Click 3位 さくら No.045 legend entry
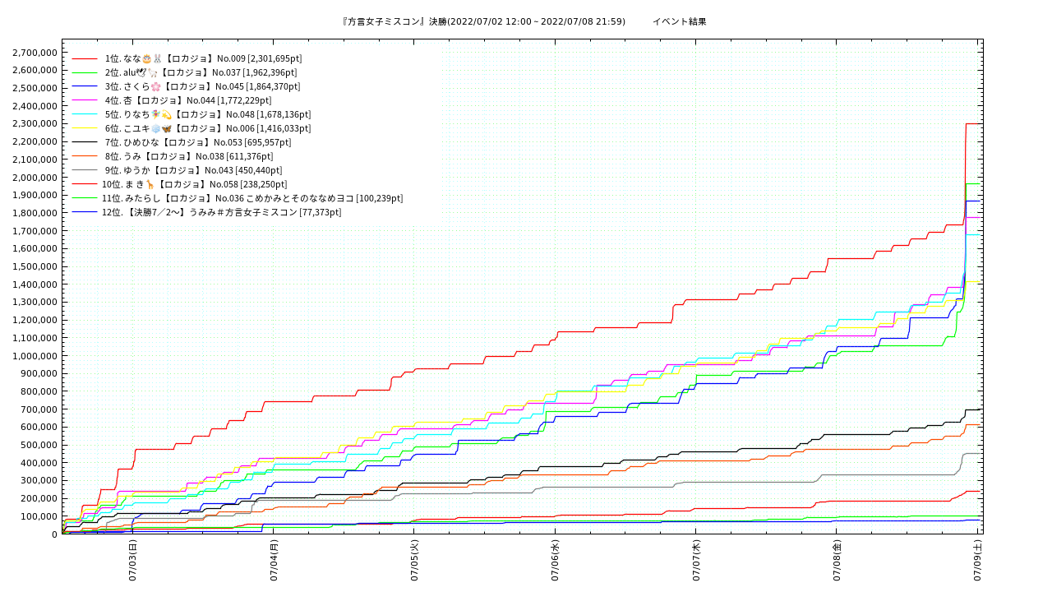The height and width of the screenshot is (592, 1052). pos(202,86)
